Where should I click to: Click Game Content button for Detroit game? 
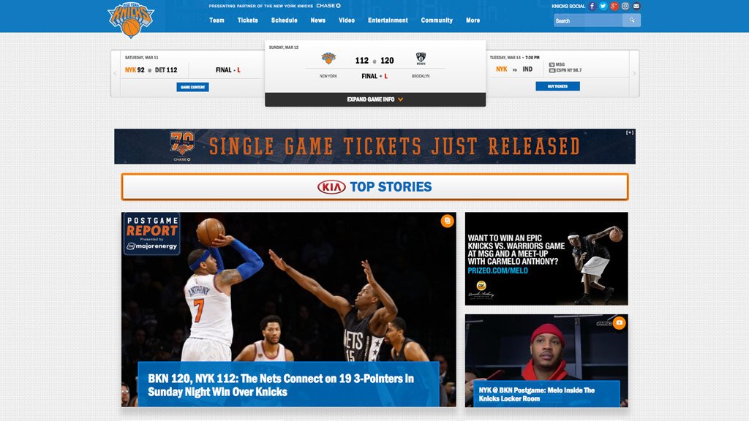(192, 87)
